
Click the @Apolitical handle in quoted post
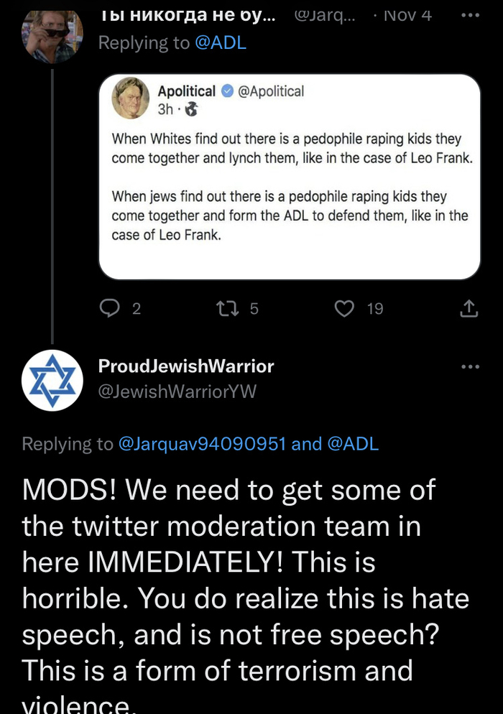271,91
